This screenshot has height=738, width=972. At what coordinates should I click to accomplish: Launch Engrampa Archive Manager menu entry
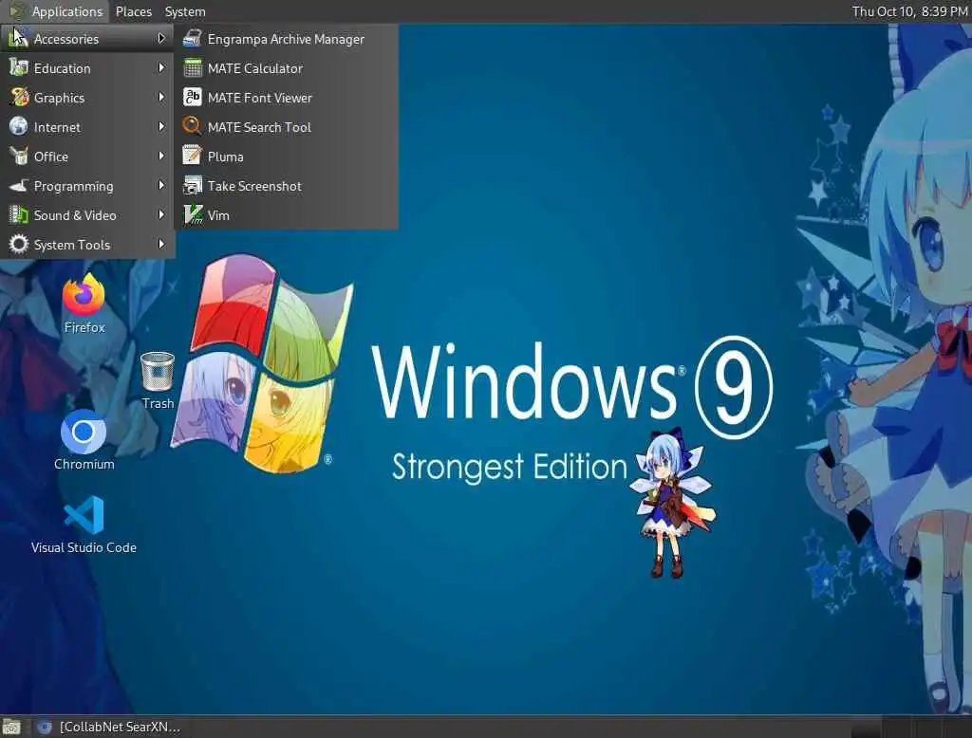tap(287, 39)
